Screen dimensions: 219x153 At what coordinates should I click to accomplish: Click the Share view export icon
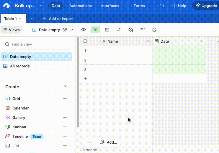pos(154,30)
